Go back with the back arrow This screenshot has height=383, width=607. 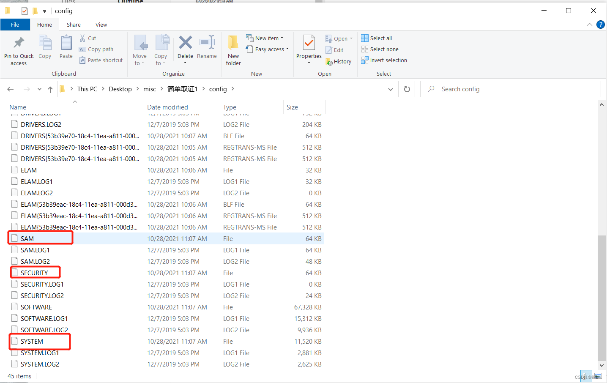pos(11,89)
